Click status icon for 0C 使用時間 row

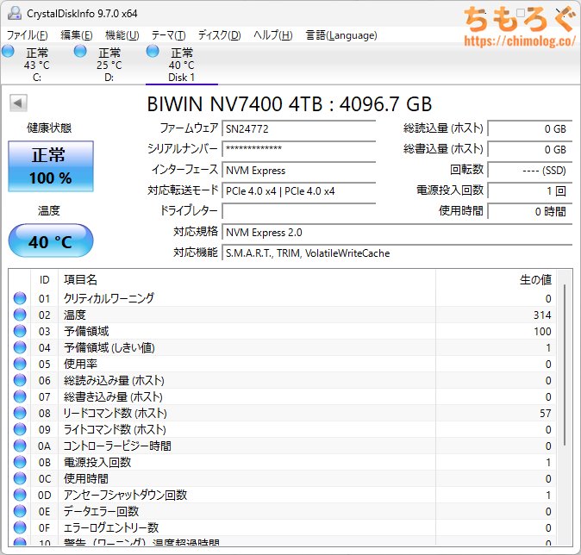click(x=20, y=478)
